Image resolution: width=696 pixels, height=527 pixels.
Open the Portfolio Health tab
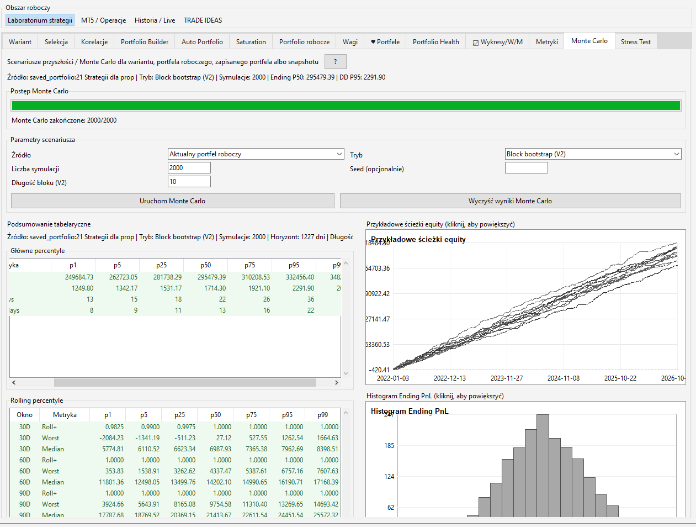(436, 42)
